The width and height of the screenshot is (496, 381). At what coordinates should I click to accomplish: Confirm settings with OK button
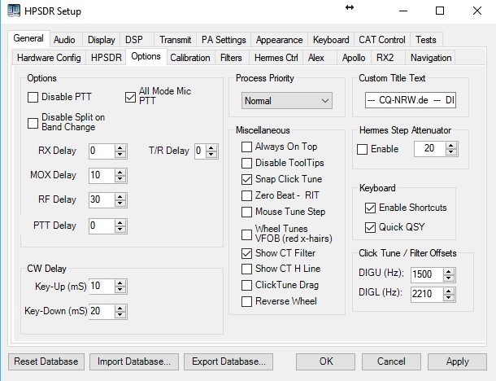tap(325, 361)
